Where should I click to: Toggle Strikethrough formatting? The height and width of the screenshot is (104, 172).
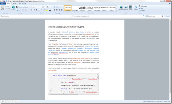coord(39,10)
